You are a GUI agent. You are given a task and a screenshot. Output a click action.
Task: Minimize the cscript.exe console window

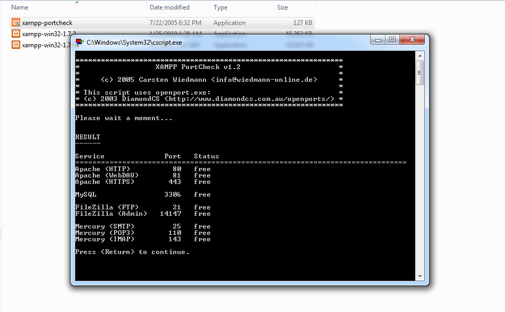coord(378,40)
